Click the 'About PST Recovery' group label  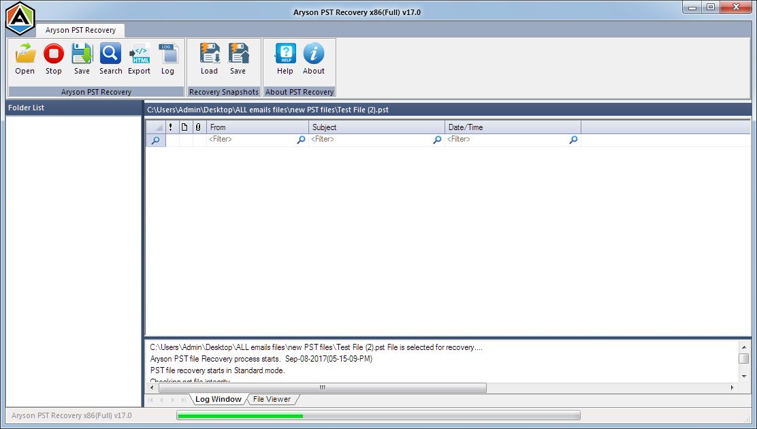300,92
